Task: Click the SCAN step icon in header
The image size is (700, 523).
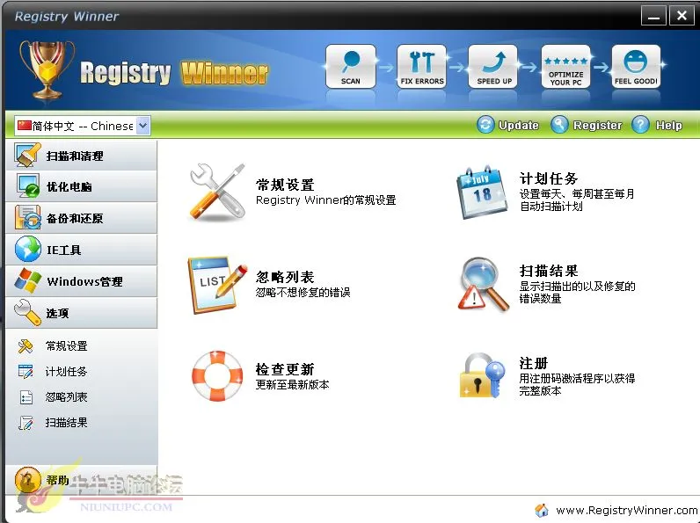Action: tap(351, 66)
